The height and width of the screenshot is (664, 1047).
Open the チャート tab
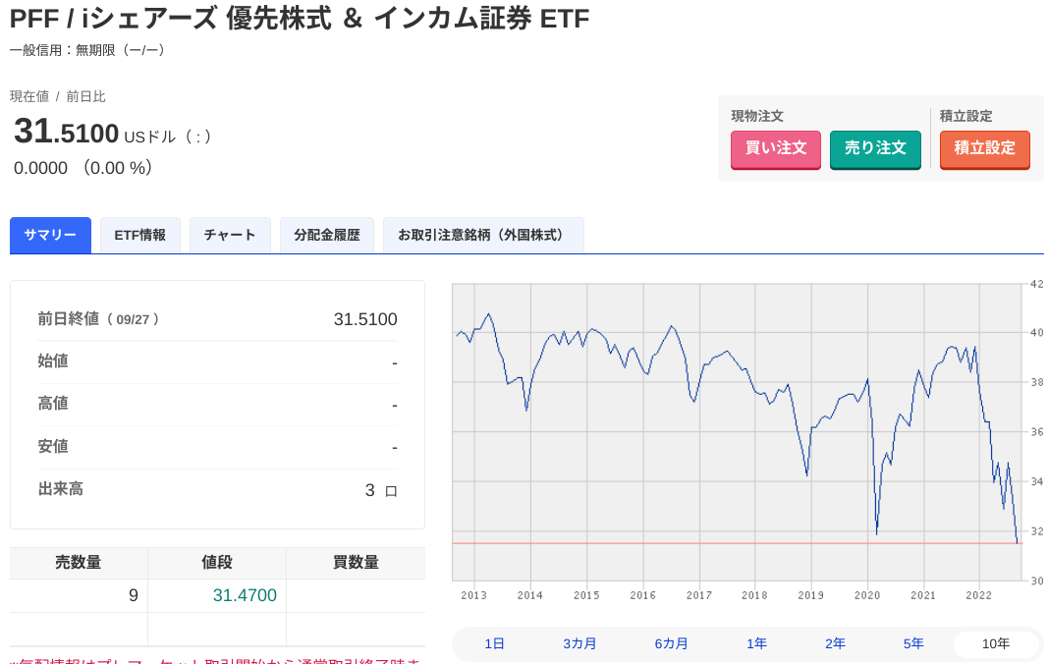coord(230,235)
